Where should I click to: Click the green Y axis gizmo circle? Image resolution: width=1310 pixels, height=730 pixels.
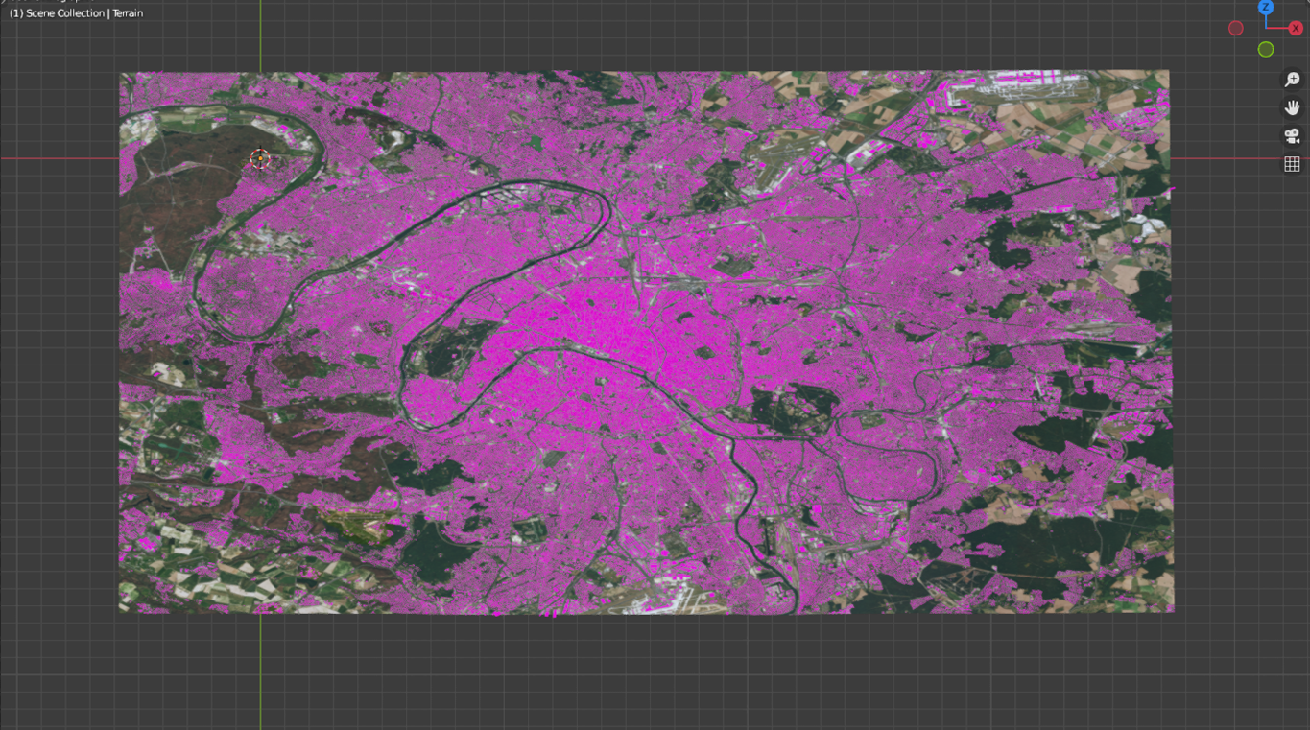1266,49
